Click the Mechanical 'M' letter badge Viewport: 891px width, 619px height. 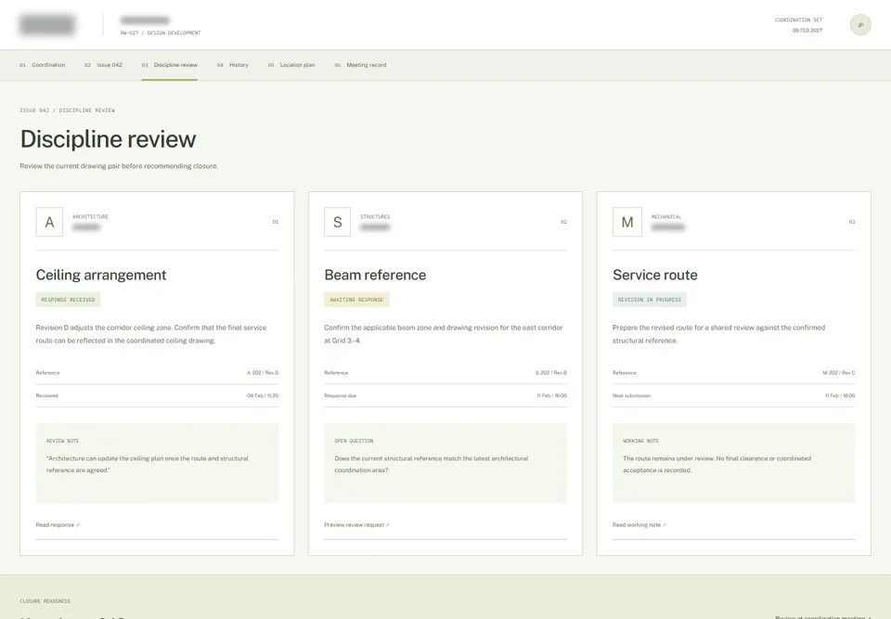[x=627, y=222]
